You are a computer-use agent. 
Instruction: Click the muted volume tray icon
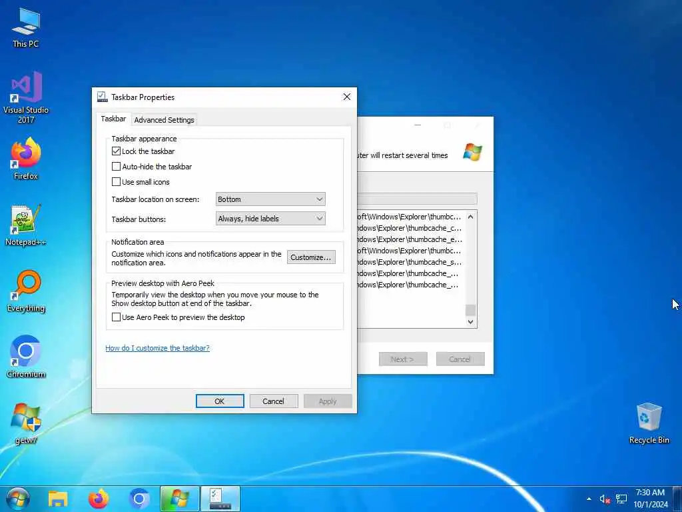[605, 499]
